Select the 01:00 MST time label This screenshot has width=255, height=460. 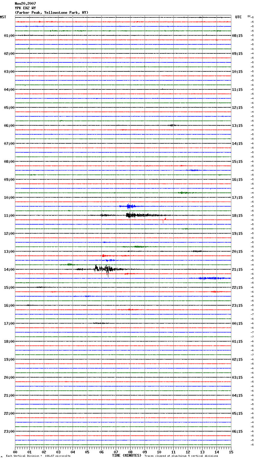pos(9,36)
